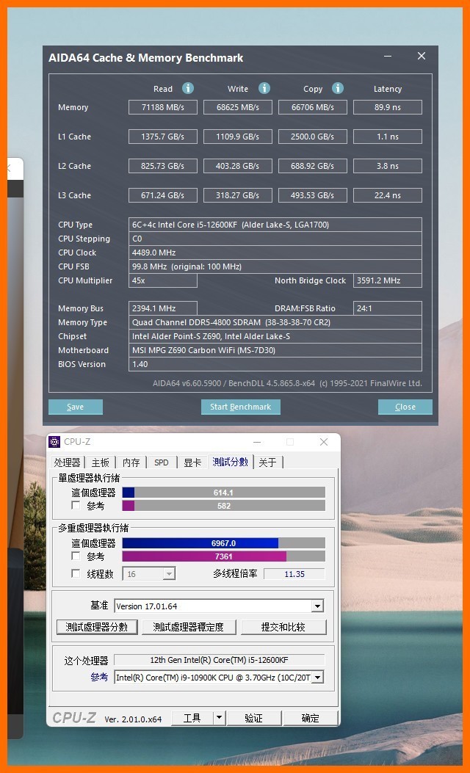
Task: Enable the single thread 參考 checkbox
Action: coord(76,505)
